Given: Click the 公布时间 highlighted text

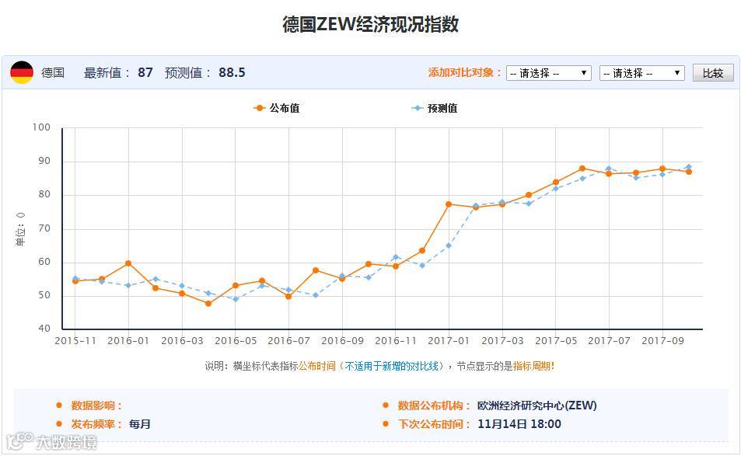Looking at the screenshot, I should coord(317,366).
